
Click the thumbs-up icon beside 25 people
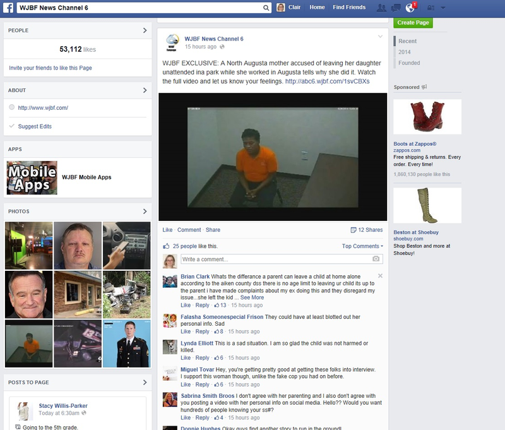click(x=166, y=246)
